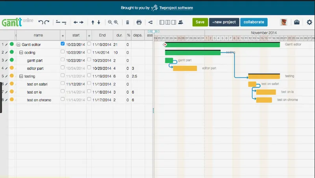Show chart-only layout view
The width and height of the screenshot is (315, 178).
point(174,22)
